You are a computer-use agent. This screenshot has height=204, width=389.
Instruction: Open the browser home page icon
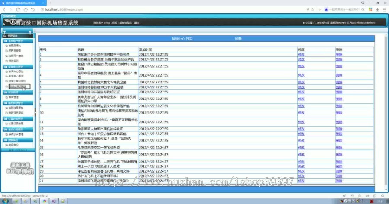[26, 9]
